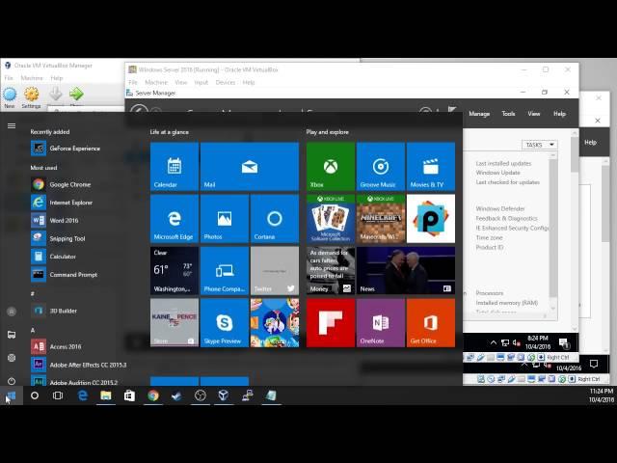The image size is (617, 463).
Task: Click the Windows Update property link
Action: 497,173
